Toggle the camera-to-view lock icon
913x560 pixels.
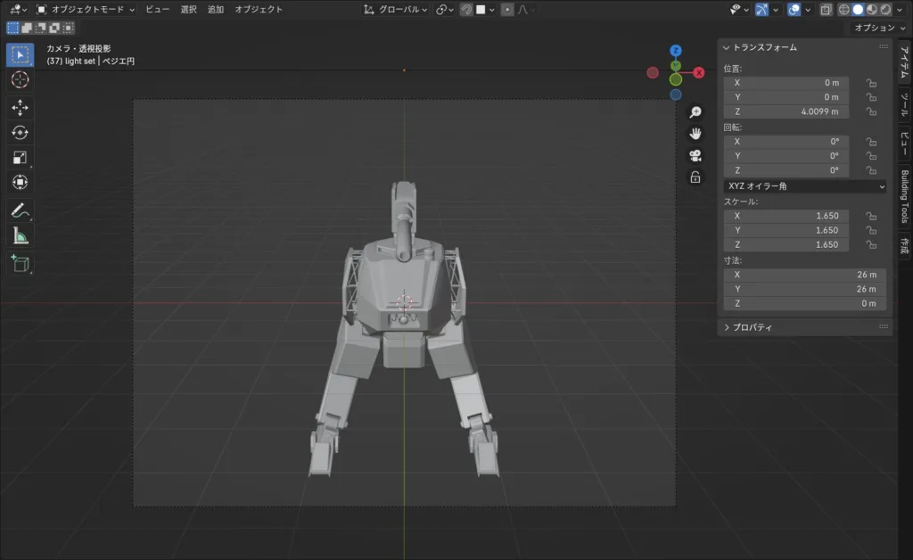[x=695, y=177]
